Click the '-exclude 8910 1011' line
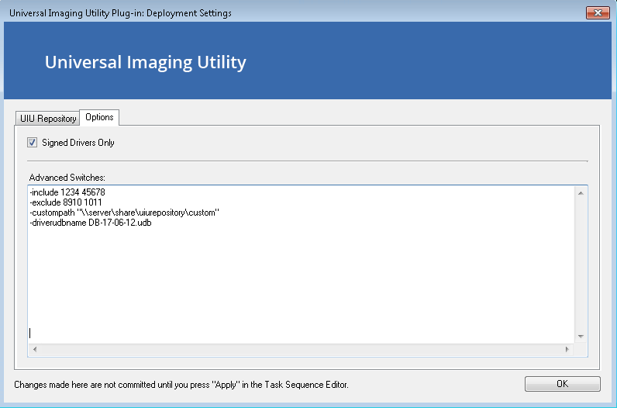The image size is (617, 408). (66, 202)
